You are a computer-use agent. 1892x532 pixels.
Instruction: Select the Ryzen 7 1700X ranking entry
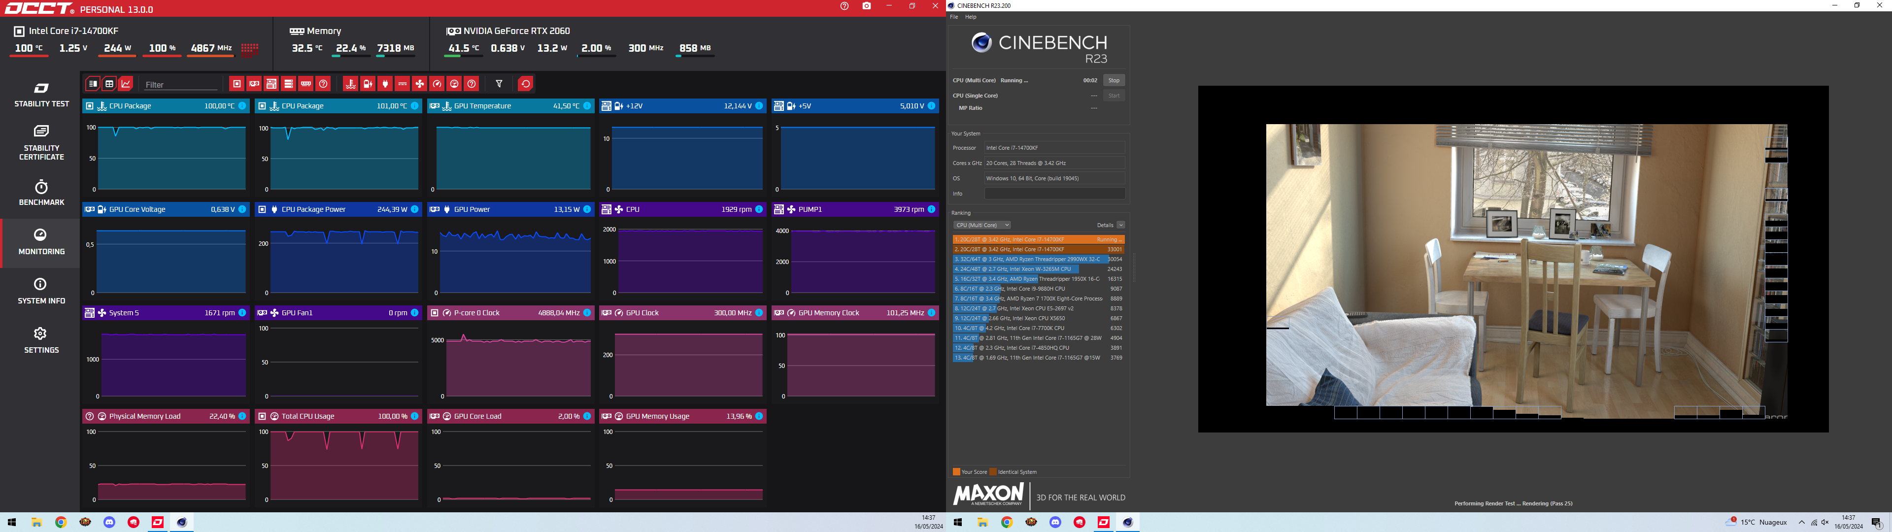1039,299
